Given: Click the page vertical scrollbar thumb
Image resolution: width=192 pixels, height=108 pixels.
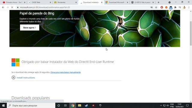Looking at the screenshot, I should click(191, 33).
